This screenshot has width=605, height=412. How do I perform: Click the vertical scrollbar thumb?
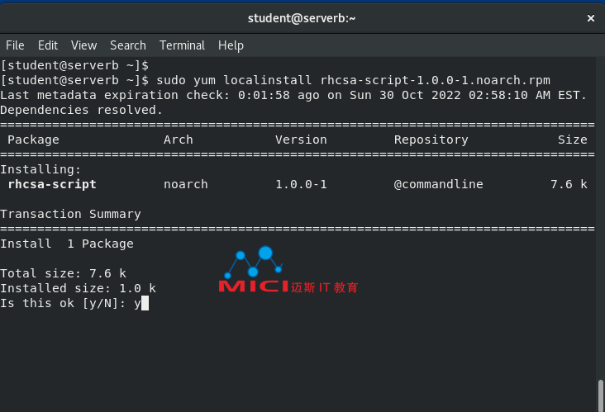[601, 395]
